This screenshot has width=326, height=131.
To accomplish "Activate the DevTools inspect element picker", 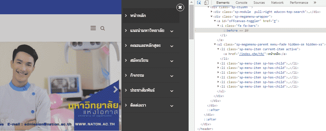I will coord(199,3).
